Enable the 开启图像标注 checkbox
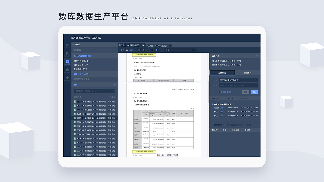The image size is (324, 182). pos(219,92)
